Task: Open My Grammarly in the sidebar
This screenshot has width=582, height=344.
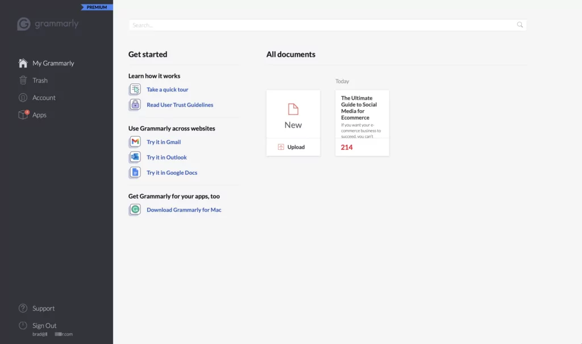Action: click(x=53, y=63)
